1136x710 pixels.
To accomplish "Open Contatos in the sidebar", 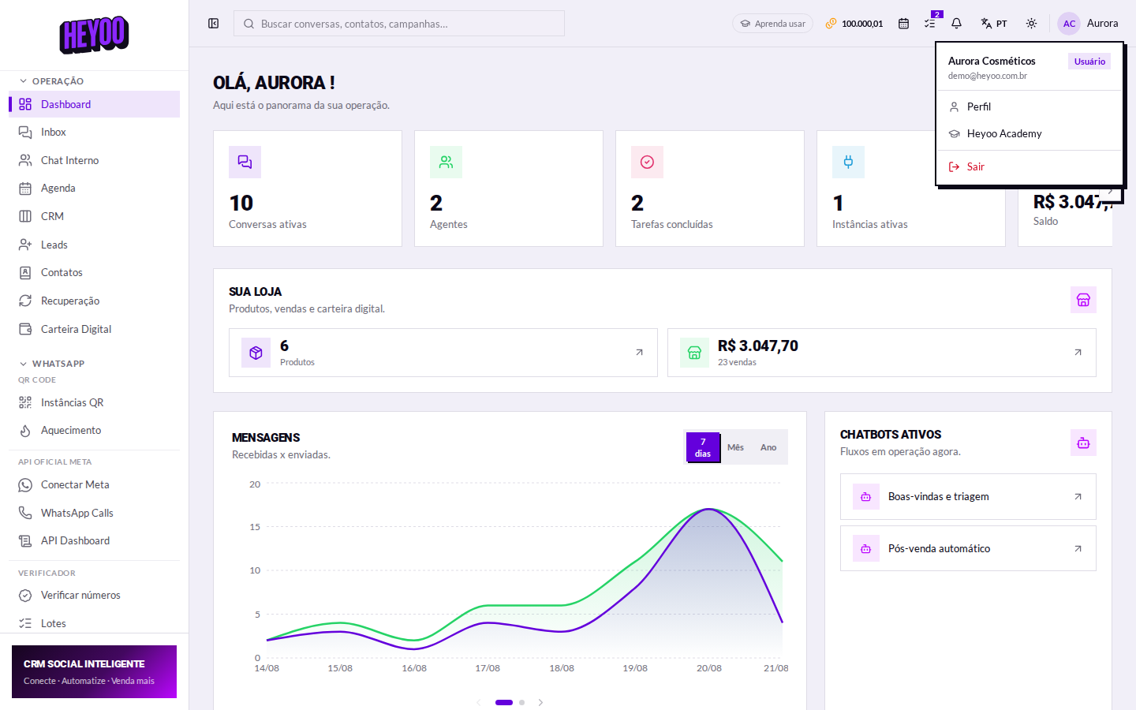I will (94, 273).
